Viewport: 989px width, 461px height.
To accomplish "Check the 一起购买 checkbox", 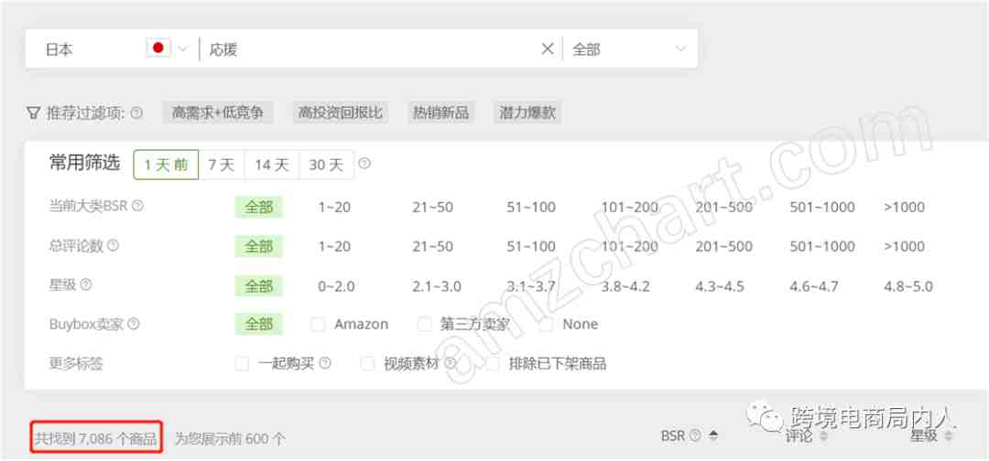I will 242,364.
